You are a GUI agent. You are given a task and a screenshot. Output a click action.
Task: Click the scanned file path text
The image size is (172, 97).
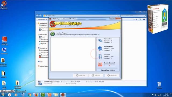tap(77, 35)
